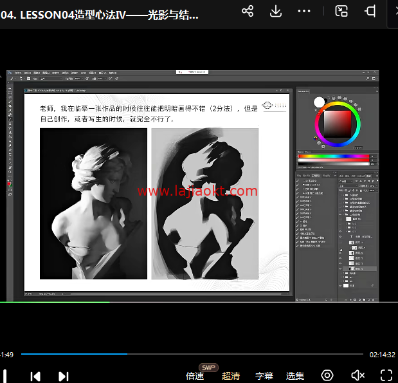The width and height of the screenshot is (398, 383).
Task: Select the Crop tool
Action: pyautogui.click(x=10, y=106)
